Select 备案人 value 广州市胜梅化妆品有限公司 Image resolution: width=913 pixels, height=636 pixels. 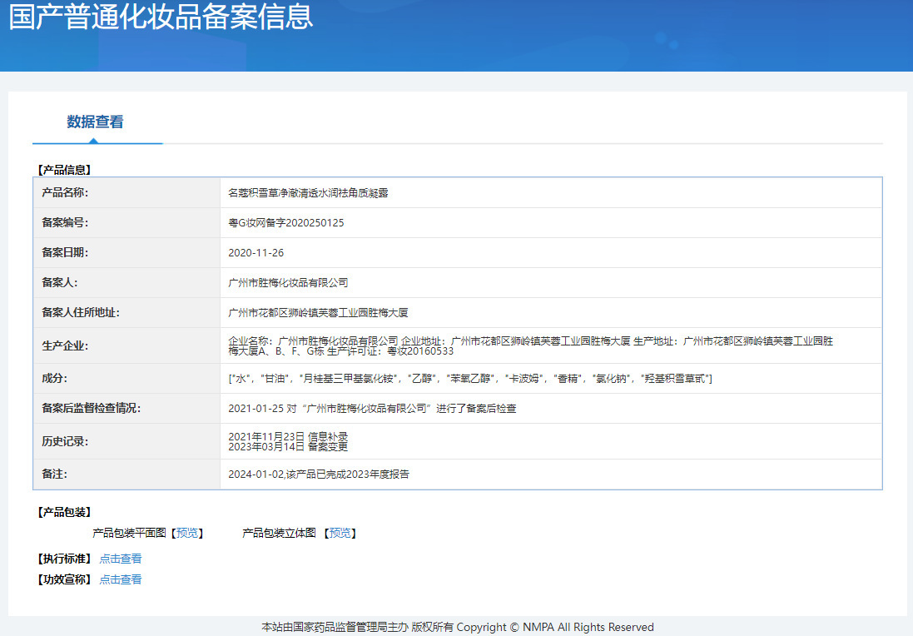[x=288, y=282]
